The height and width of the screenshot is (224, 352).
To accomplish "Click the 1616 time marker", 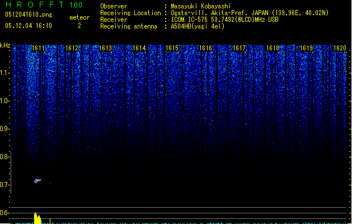I will pos(206,48).
